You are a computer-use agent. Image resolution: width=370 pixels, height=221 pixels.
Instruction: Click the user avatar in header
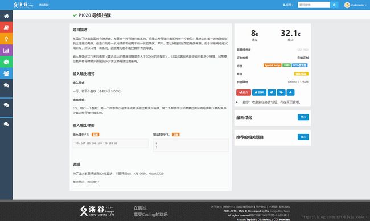347,5
